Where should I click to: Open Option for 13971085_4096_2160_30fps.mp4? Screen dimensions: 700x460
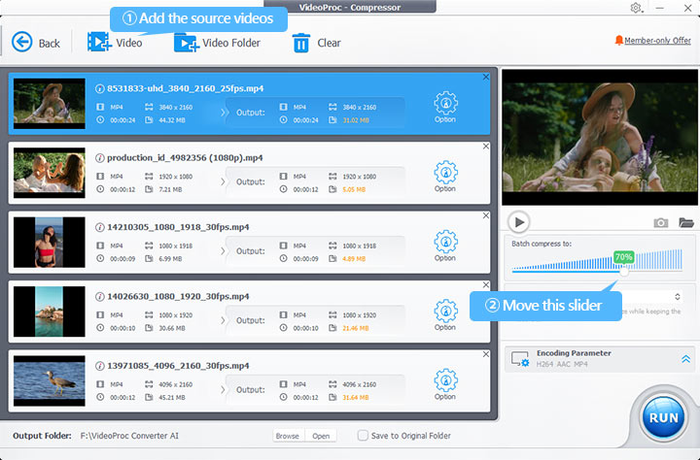pyautogui.click(x=445, y=384)
